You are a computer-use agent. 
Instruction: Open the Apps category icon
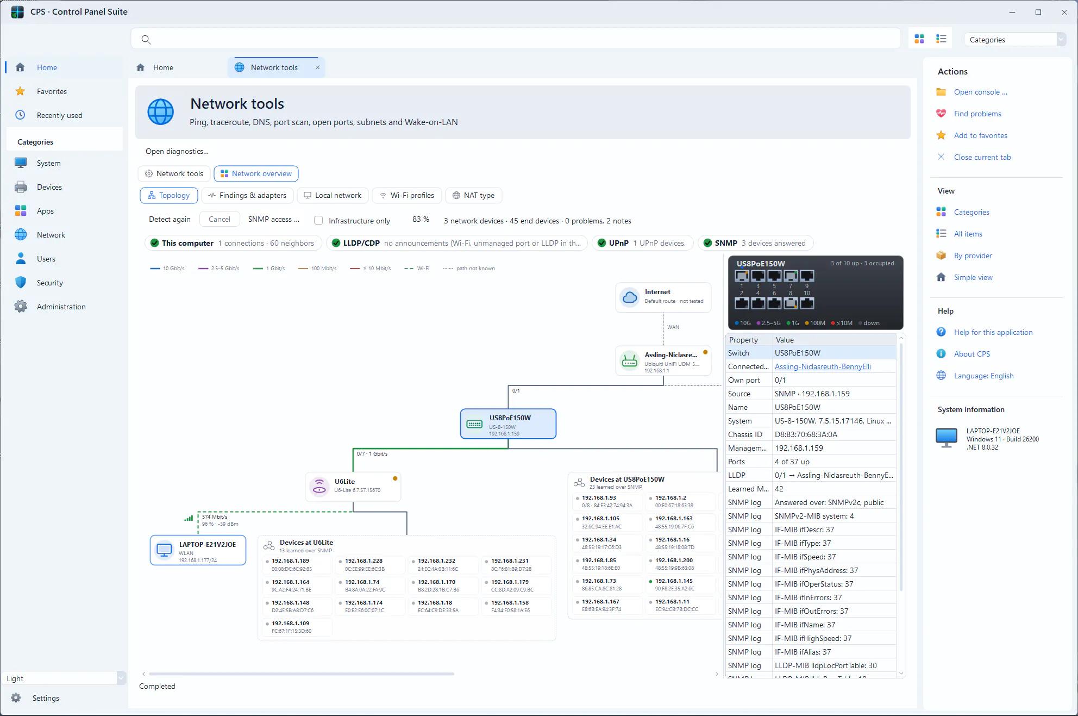coord(21,211)
